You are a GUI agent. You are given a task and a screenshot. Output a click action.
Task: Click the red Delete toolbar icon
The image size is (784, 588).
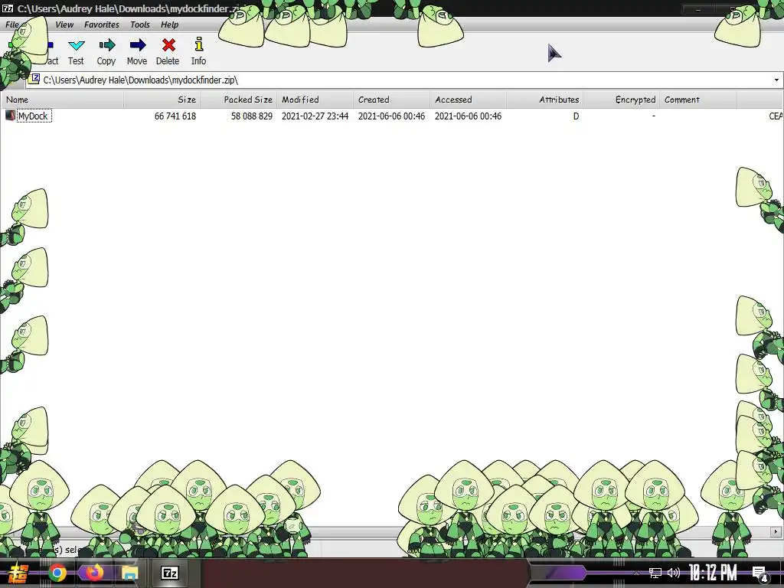click(x=168, y=45)
